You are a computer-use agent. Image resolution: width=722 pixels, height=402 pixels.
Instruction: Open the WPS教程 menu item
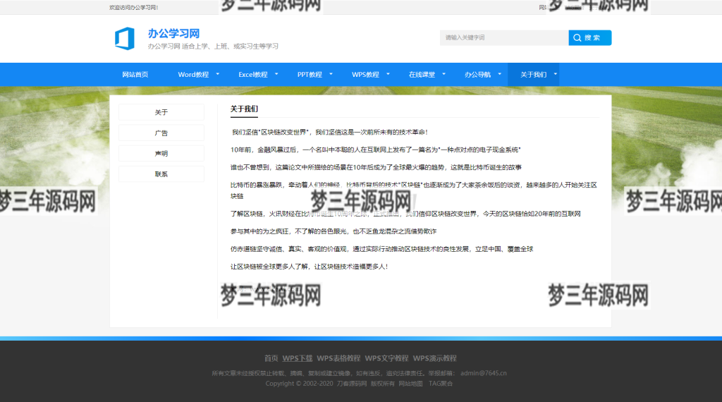[x=366, y=75]
